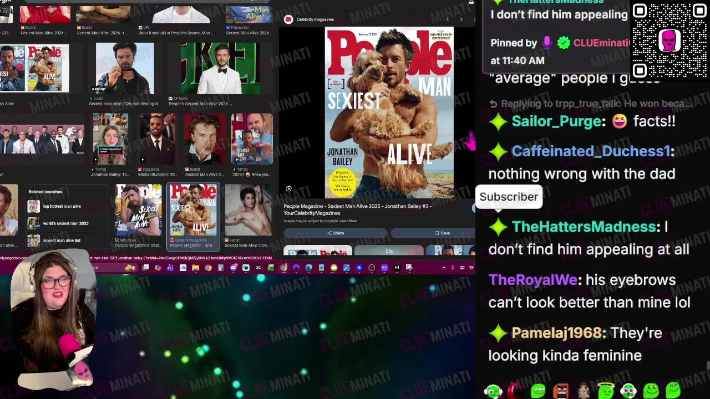Open the Instagram MichaelBJordan thumbnail
The image size is (710, 399).
(x=157, y=139)
